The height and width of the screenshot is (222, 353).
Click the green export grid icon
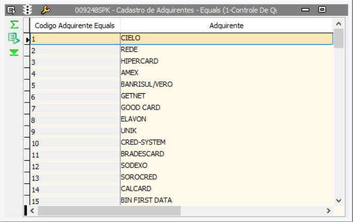[x=13, y=38]
